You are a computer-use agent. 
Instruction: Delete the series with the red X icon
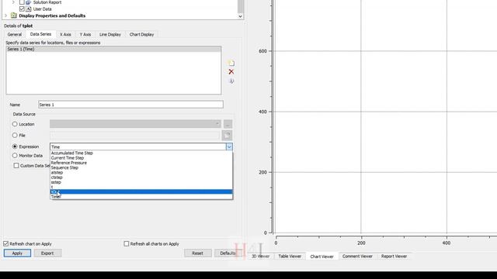231,72
